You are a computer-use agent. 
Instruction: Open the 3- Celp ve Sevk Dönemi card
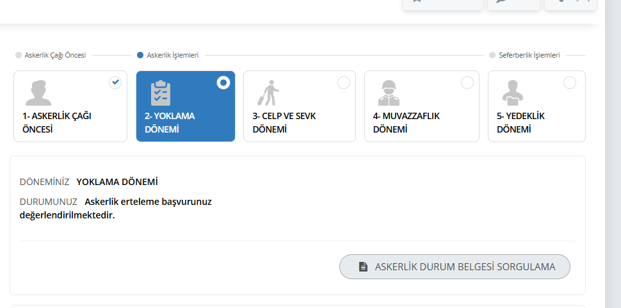(300, 106)
